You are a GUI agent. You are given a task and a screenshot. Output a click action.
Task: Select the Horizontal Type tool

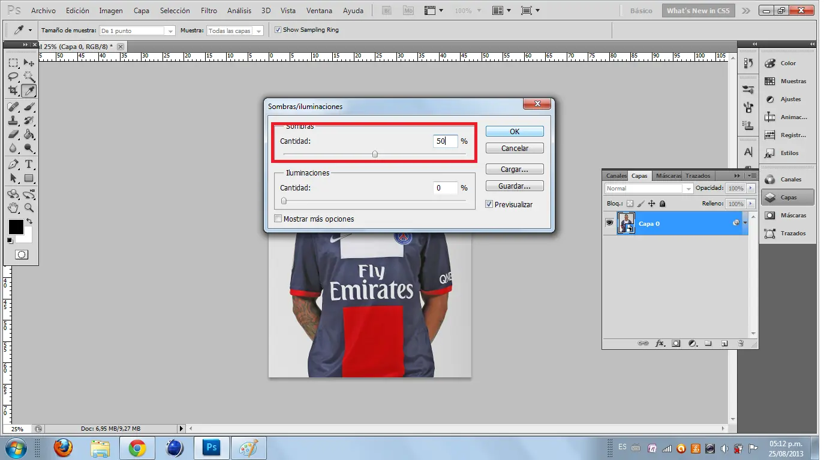[29, 164]
